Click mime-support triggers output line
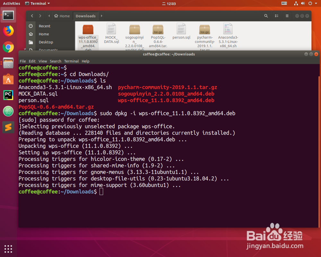Viewport: 321px width, 257px height. (100, 185)
